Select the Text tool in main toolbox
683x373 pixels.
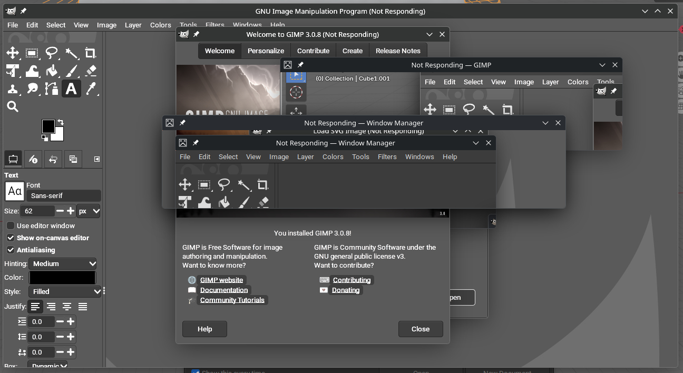pyautogui.click(x=71, y=89)
